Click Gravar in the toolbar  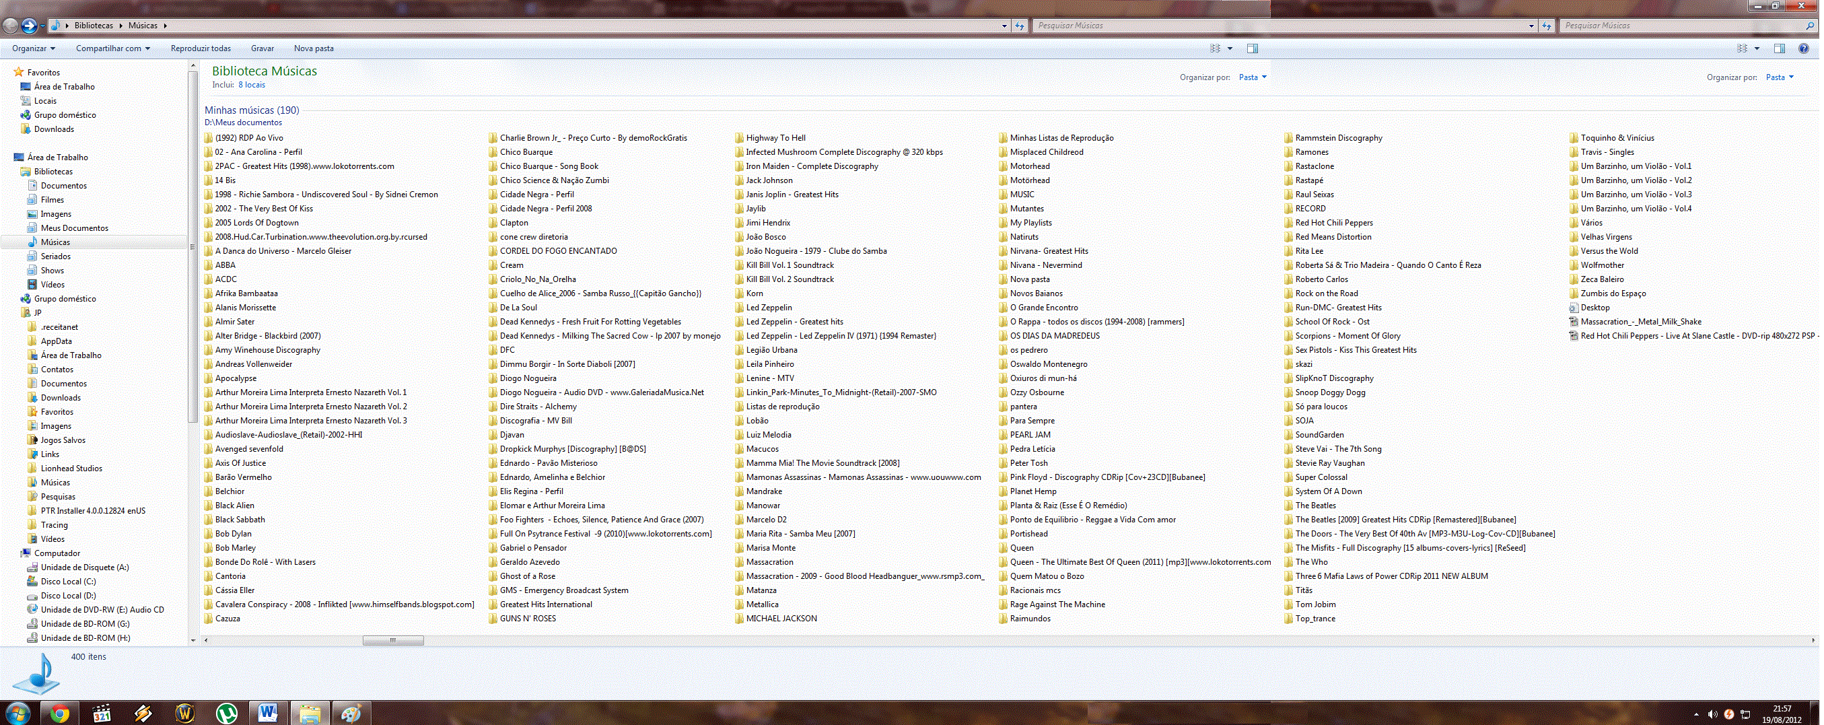coord(262,49)
